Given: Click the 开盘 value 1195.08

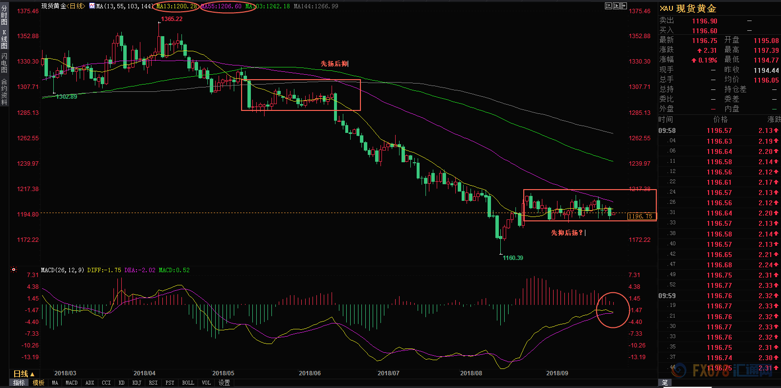Looking at the screenshot, I should pos(766,41).
